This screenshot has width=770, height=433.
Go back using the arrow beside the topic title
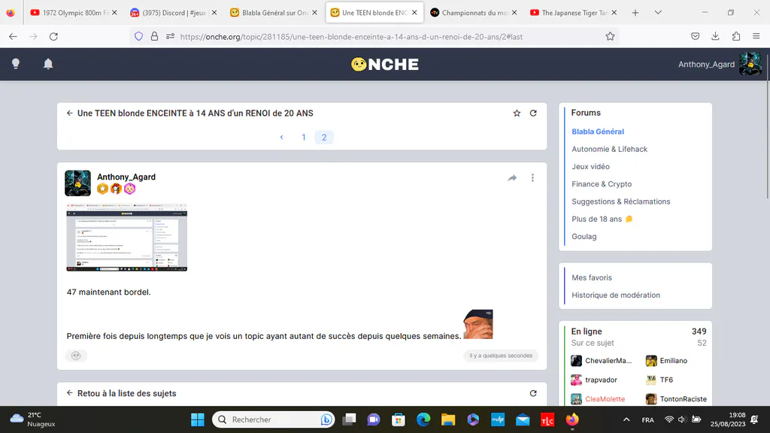tap(69, 114)
